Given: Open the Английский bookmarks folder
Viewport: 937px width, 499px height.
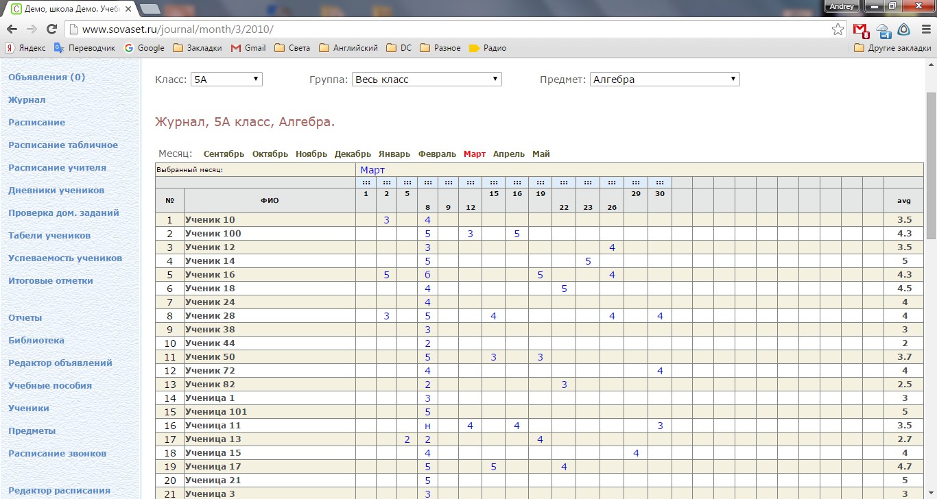Looking at the screenshot, I should 348,48.
